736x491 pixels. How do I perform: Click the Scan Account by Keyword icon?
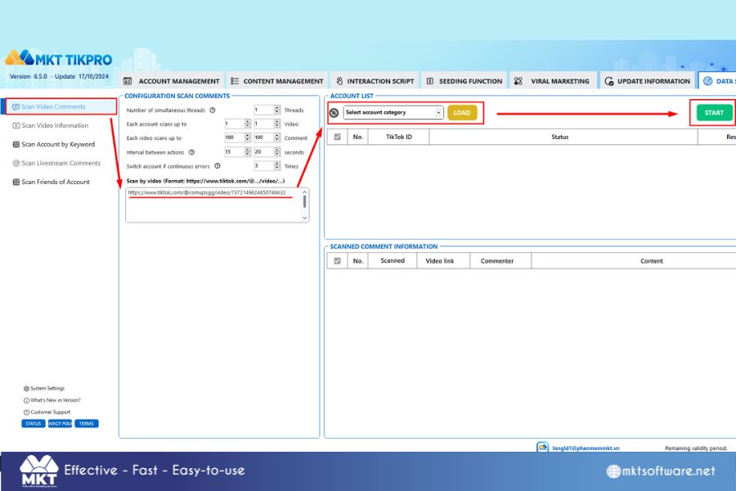16,144
